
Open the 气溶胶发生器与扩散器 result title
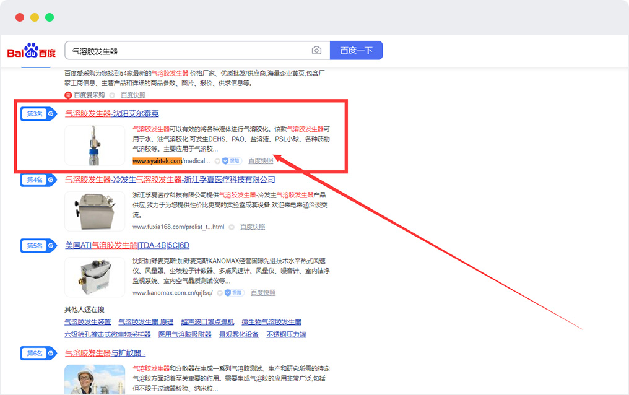click(x=105, y=353)
